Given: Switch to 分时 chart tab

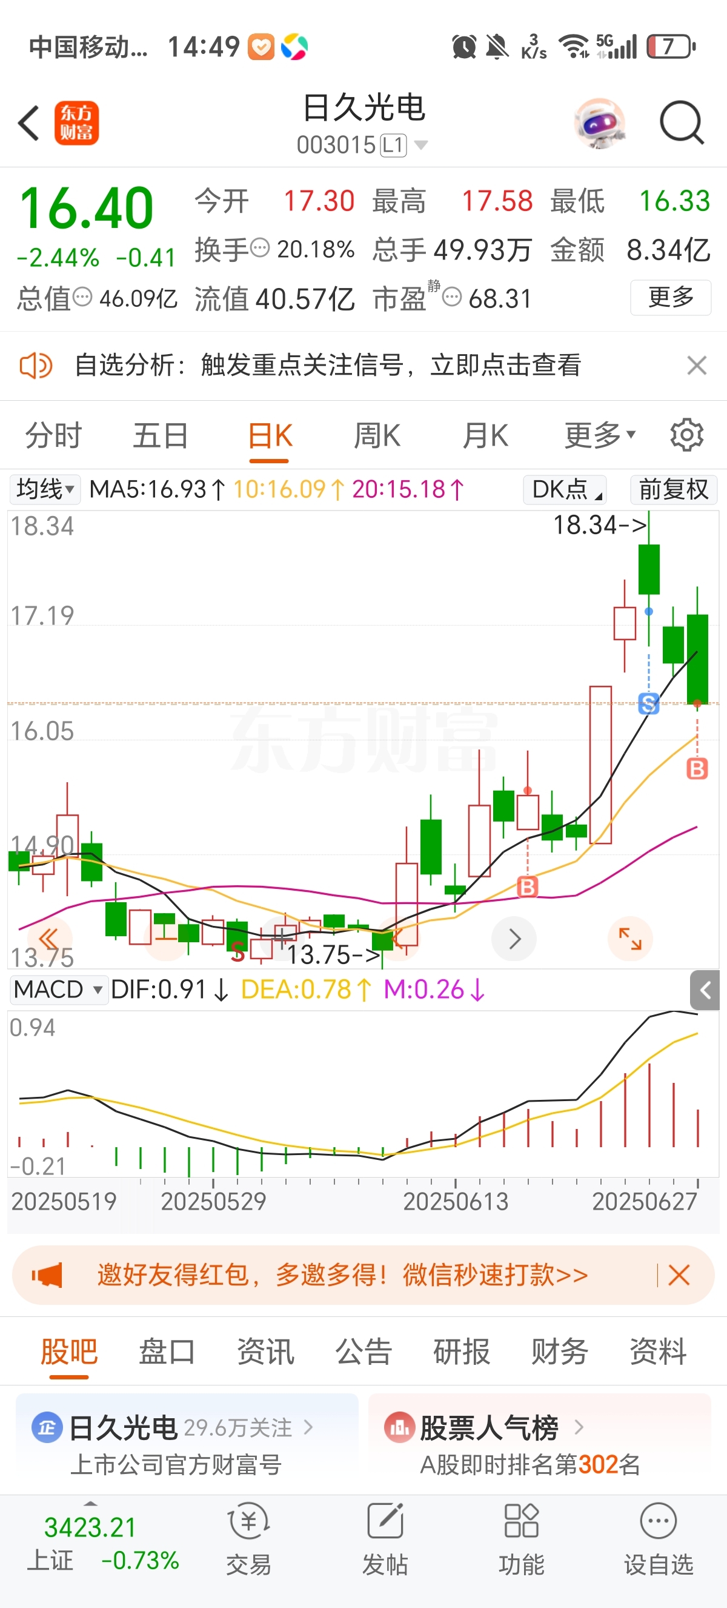Looking at the screenshot, I should pos(54,436).
